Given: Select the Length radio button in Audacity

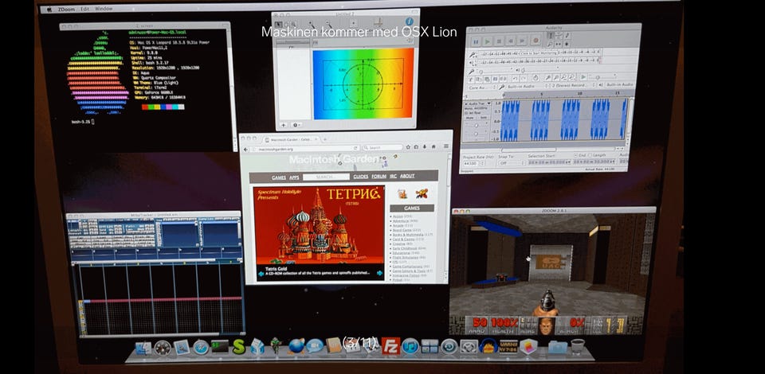Looking at the screenshot, I should tap(590, 155).
